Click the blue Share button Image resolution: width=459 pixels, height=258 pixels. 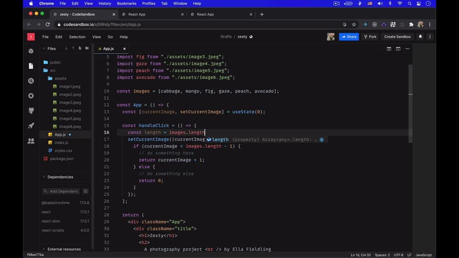(349, 37)
